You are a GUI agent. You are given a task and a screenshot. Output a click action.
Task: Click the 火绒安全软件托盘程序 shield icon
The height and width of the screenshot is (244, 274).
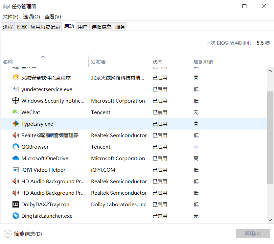(x=16, y=78)
